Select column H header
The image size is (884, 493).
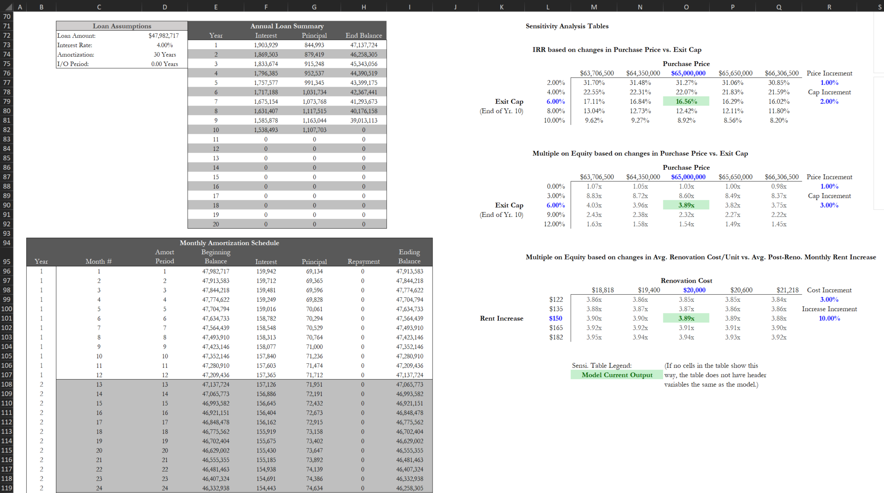(364, 7)
